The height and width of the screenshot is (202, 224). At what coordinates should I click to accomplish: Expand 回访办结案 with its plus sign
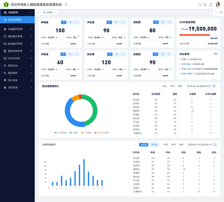(x=31, y=58)
